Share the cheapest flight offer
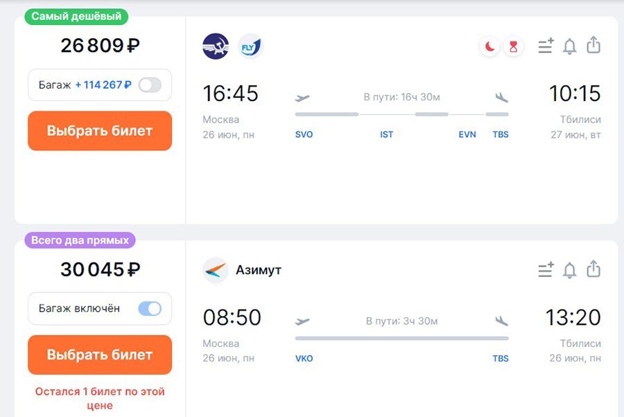The width and height of the screenshot is (624, 417). (x=593, y=45)
